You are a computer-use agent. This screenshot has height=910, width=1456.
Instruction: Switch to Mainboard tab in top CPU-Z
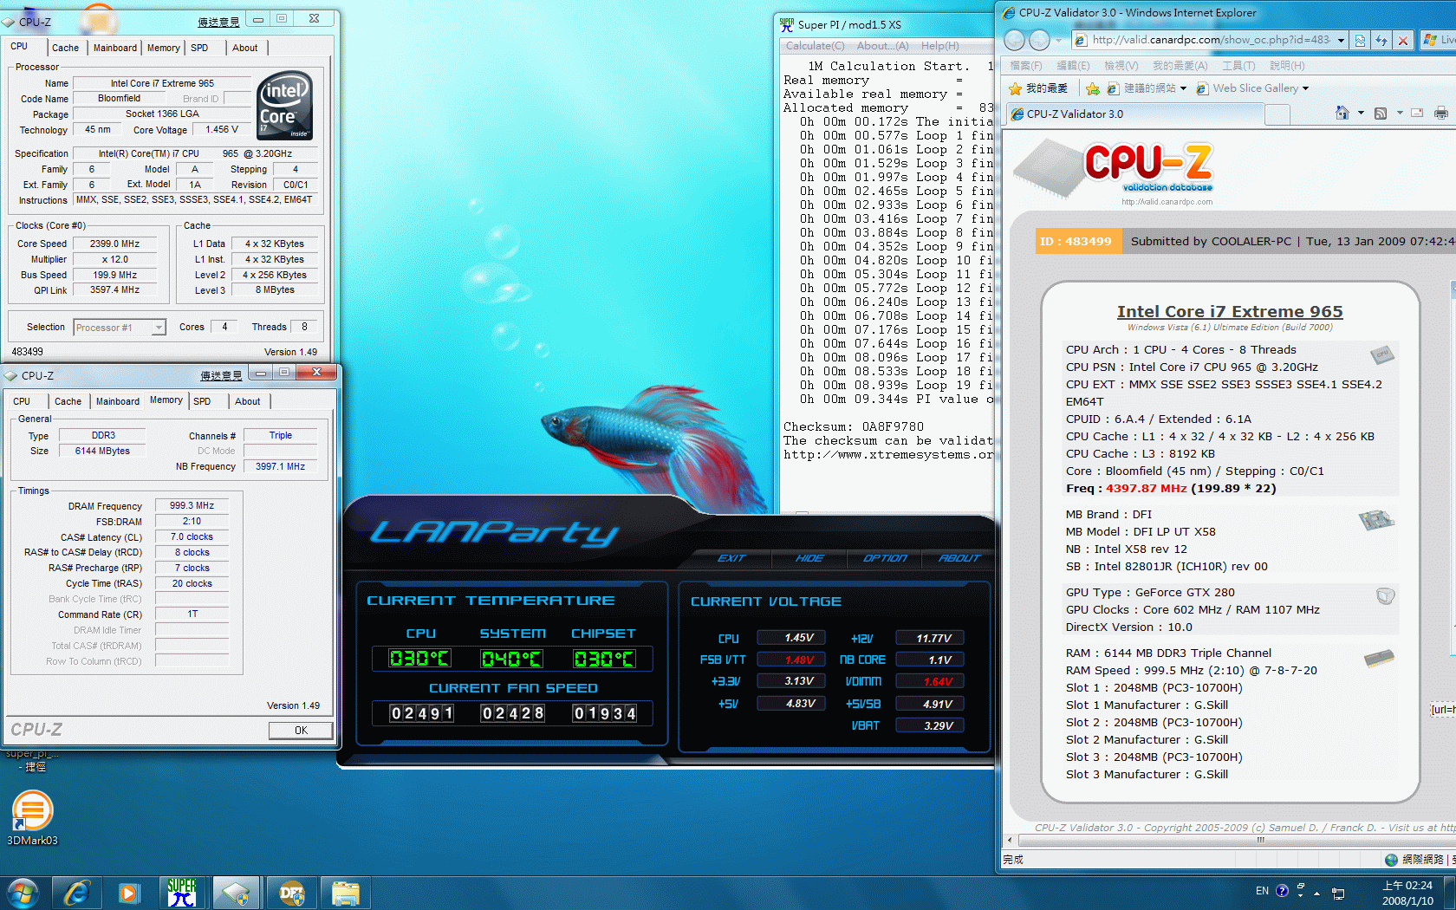[115, 48]
